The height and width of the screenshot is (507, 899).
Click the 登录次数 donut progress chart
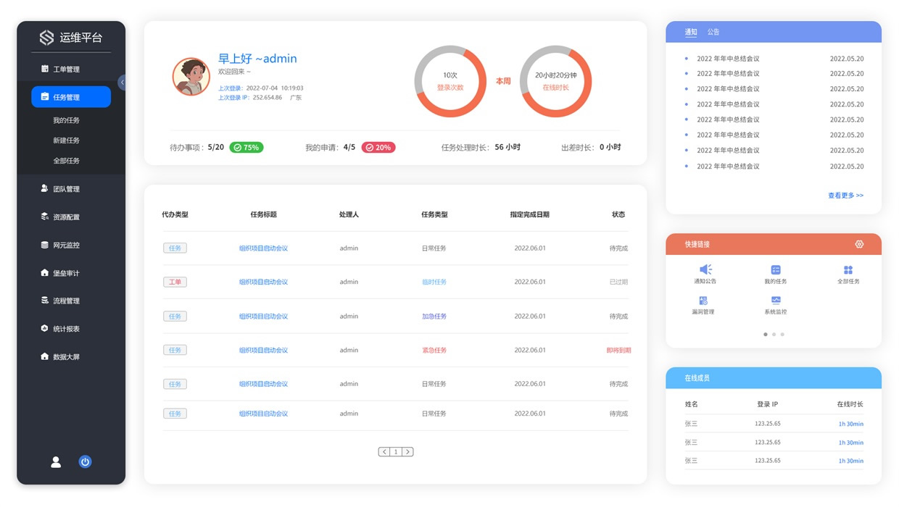click(x=450, y=81)
